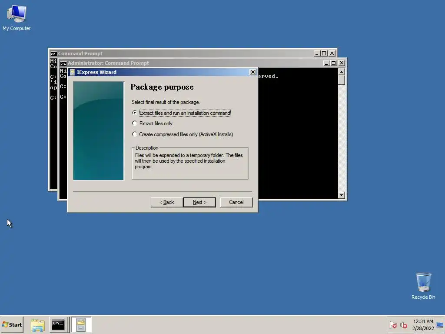Open the Start menu
The width and height of the screenshot is (445, 334).
(12, 324)
